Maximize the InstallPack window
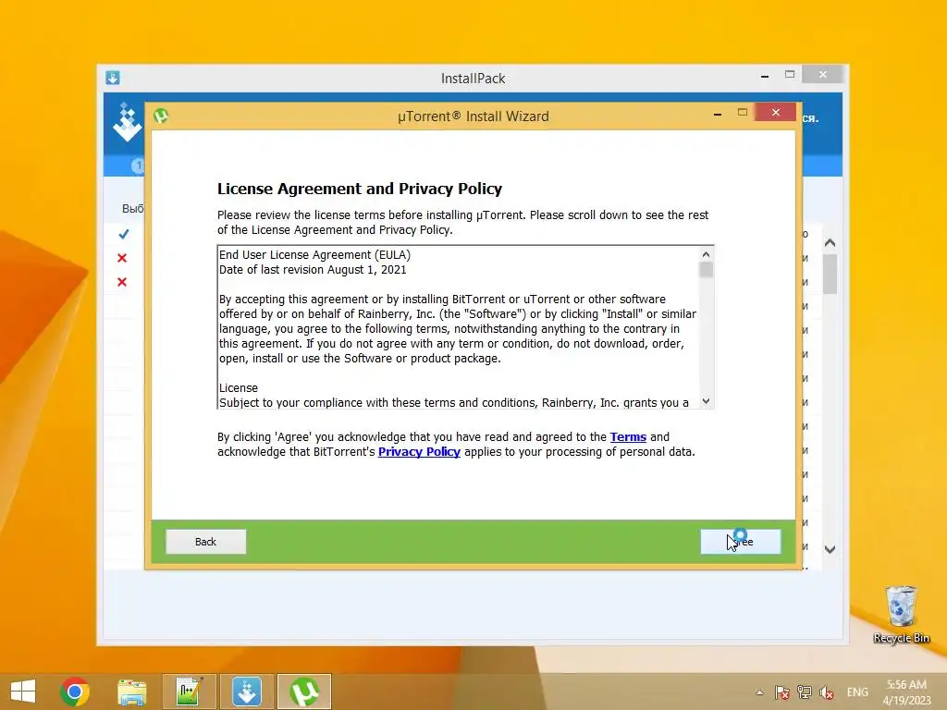The image size is (947, 710). click(790, 74)
